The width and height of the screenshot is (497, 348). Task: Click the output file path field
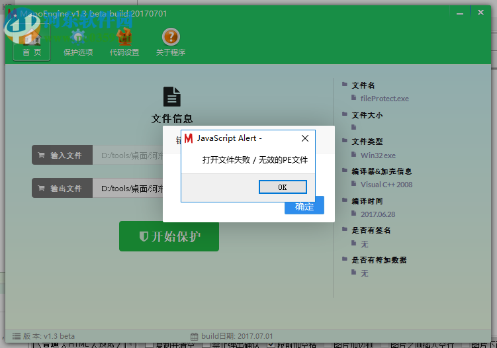point(128,188)
